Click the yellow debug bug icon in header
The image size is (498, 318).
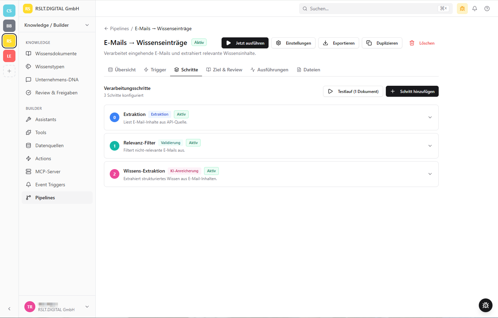point(462,9)
